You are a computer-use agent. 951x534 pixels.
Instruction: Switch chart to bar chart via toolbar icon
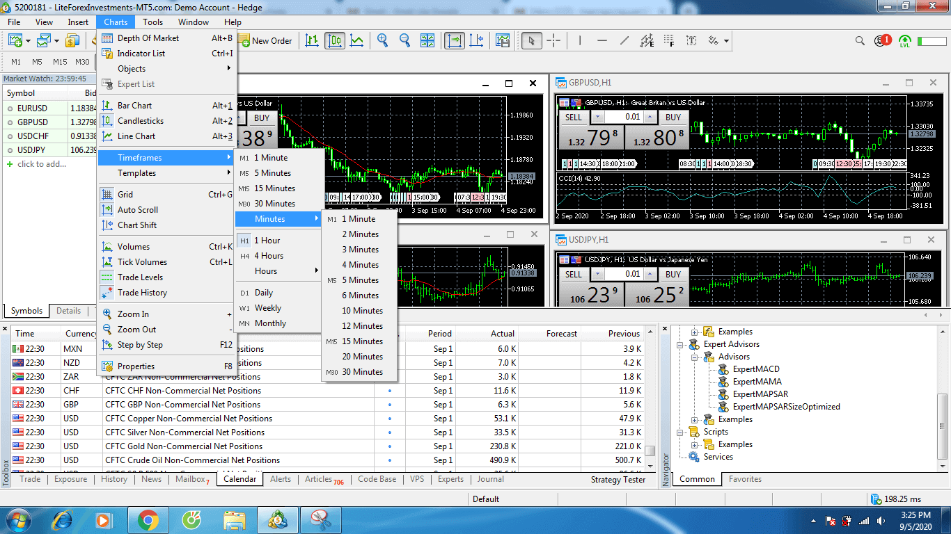(313, 41)
